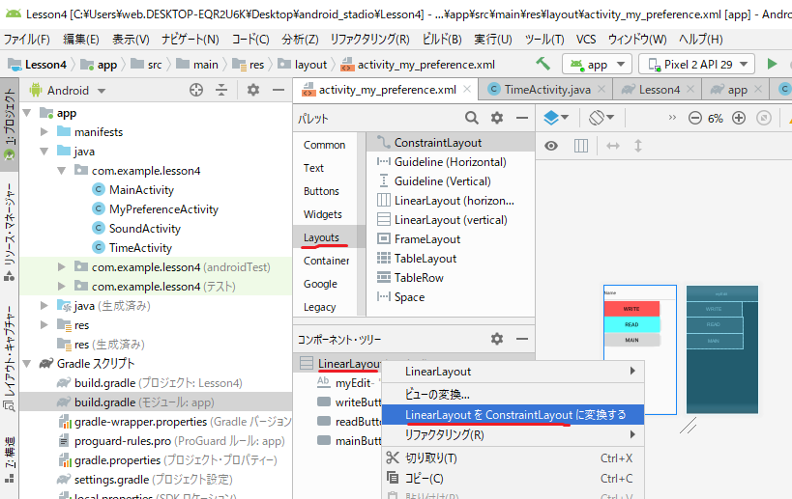Click the zoom to fit icon
Image resolution: width=792 pixels, height=499 pixels.
[764, 118]
